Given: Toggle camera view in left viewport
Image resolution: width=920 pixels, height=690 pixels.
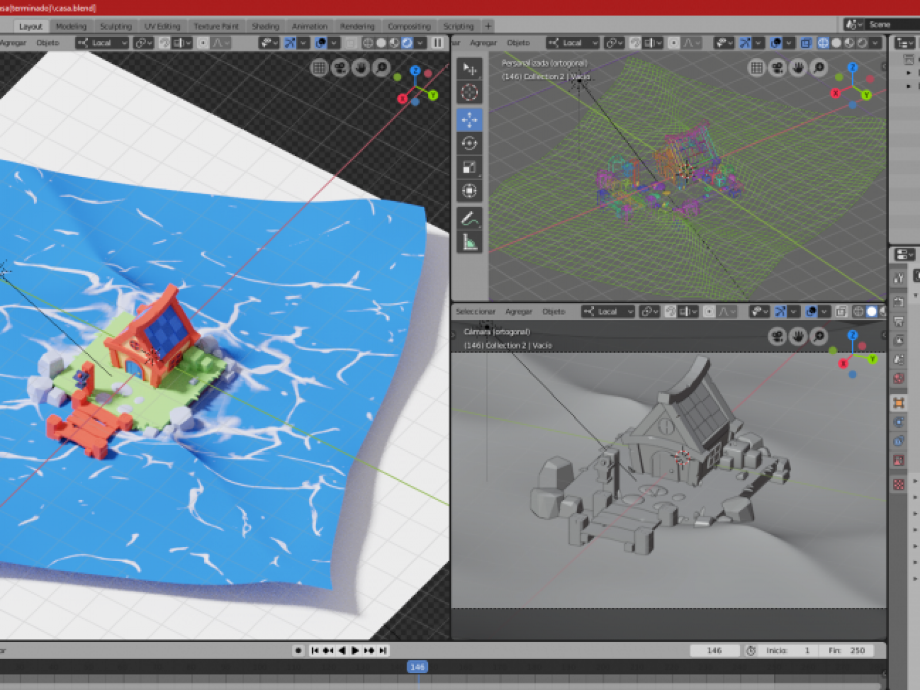Looking at the screenshot, I should click(340, 68).
